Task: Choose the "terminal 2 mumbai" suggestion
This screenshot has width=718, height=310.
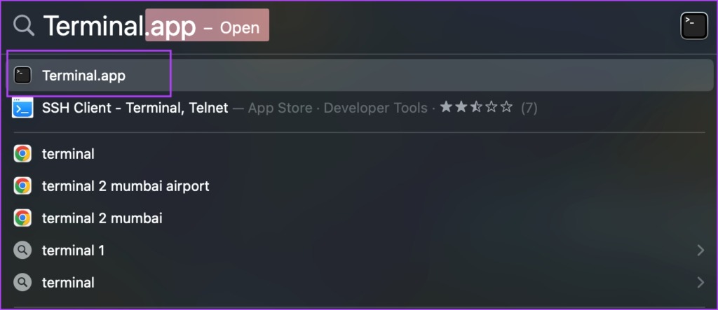Action: tap(102, 218)
